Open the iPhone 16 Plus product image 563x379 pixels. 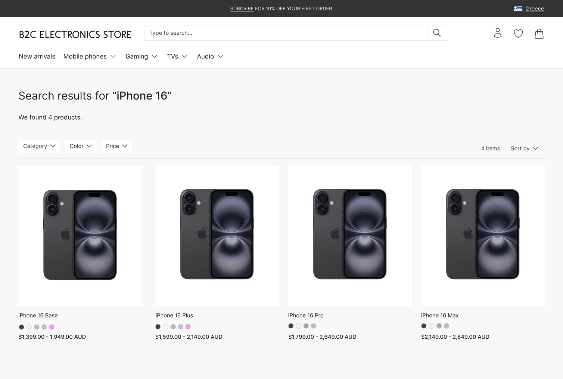217,235
